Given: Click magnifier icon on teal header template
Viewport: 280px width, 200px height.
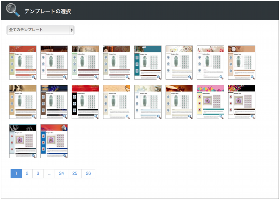Looking at the screenshot, I should (x=158, y=77).
